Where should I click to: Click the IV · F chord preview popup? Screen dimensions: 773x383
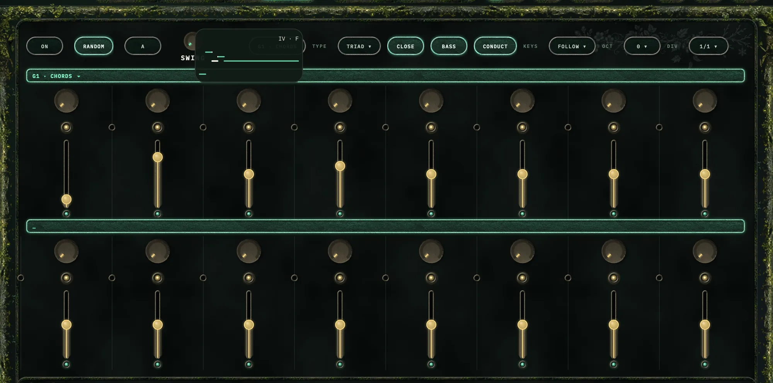pos(249,55)
